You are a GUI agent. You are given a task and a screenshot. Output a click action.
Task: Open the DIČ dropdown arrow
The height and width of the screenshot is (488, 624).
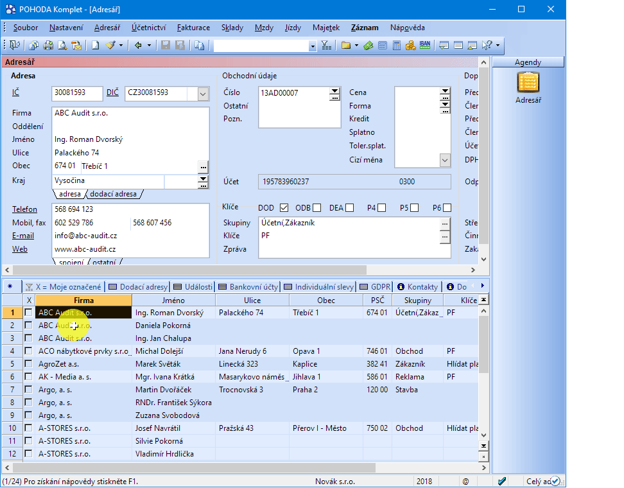coord(203,94)
